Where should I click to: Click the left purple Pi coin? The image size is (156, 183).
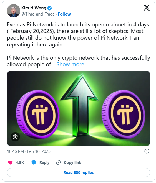tap(38, 114)
